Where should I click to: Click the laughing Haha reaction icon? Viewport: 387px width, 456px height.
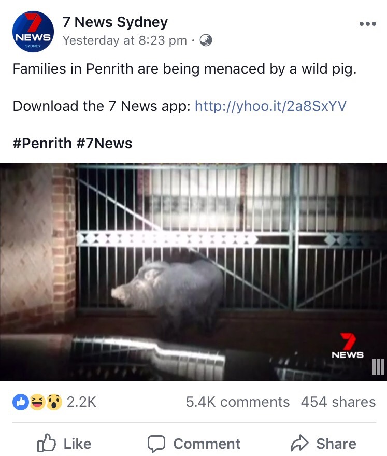click(x=37, y=402)
